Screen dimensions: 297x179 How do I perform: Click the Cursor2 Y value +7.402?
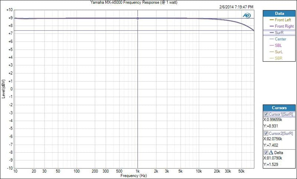click(272, 146)
